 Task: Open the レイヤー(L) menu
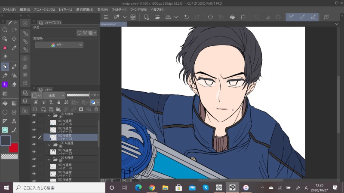click(65, 9)
